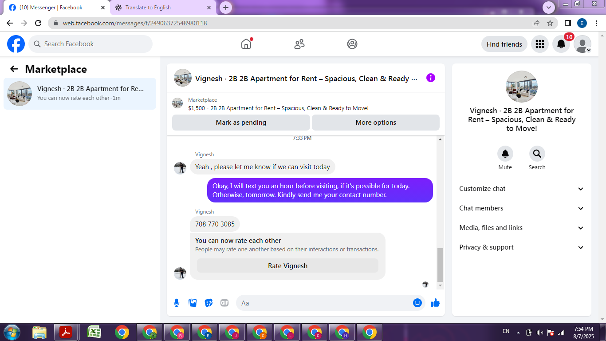Open the Facebook menu grid icon
Screen dimensions: 606x341
(x=540, y=44)
